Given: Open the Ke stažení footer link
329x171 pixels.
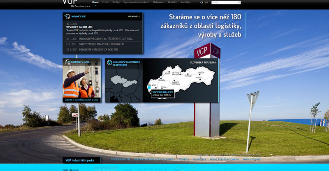Looking at the screenshot, I should (x=199, y=160).
